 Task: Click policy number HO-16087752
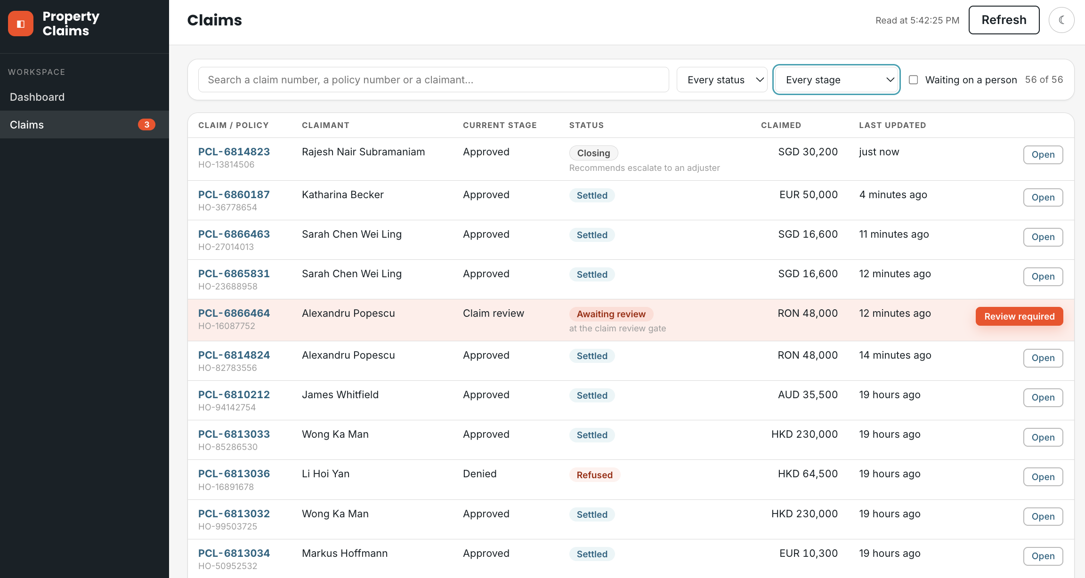coord(227,326)
